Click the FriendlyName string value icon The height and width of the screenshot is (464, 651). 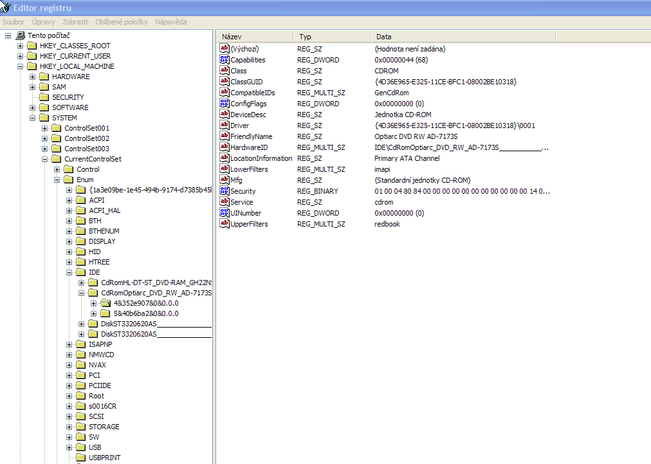225,136
